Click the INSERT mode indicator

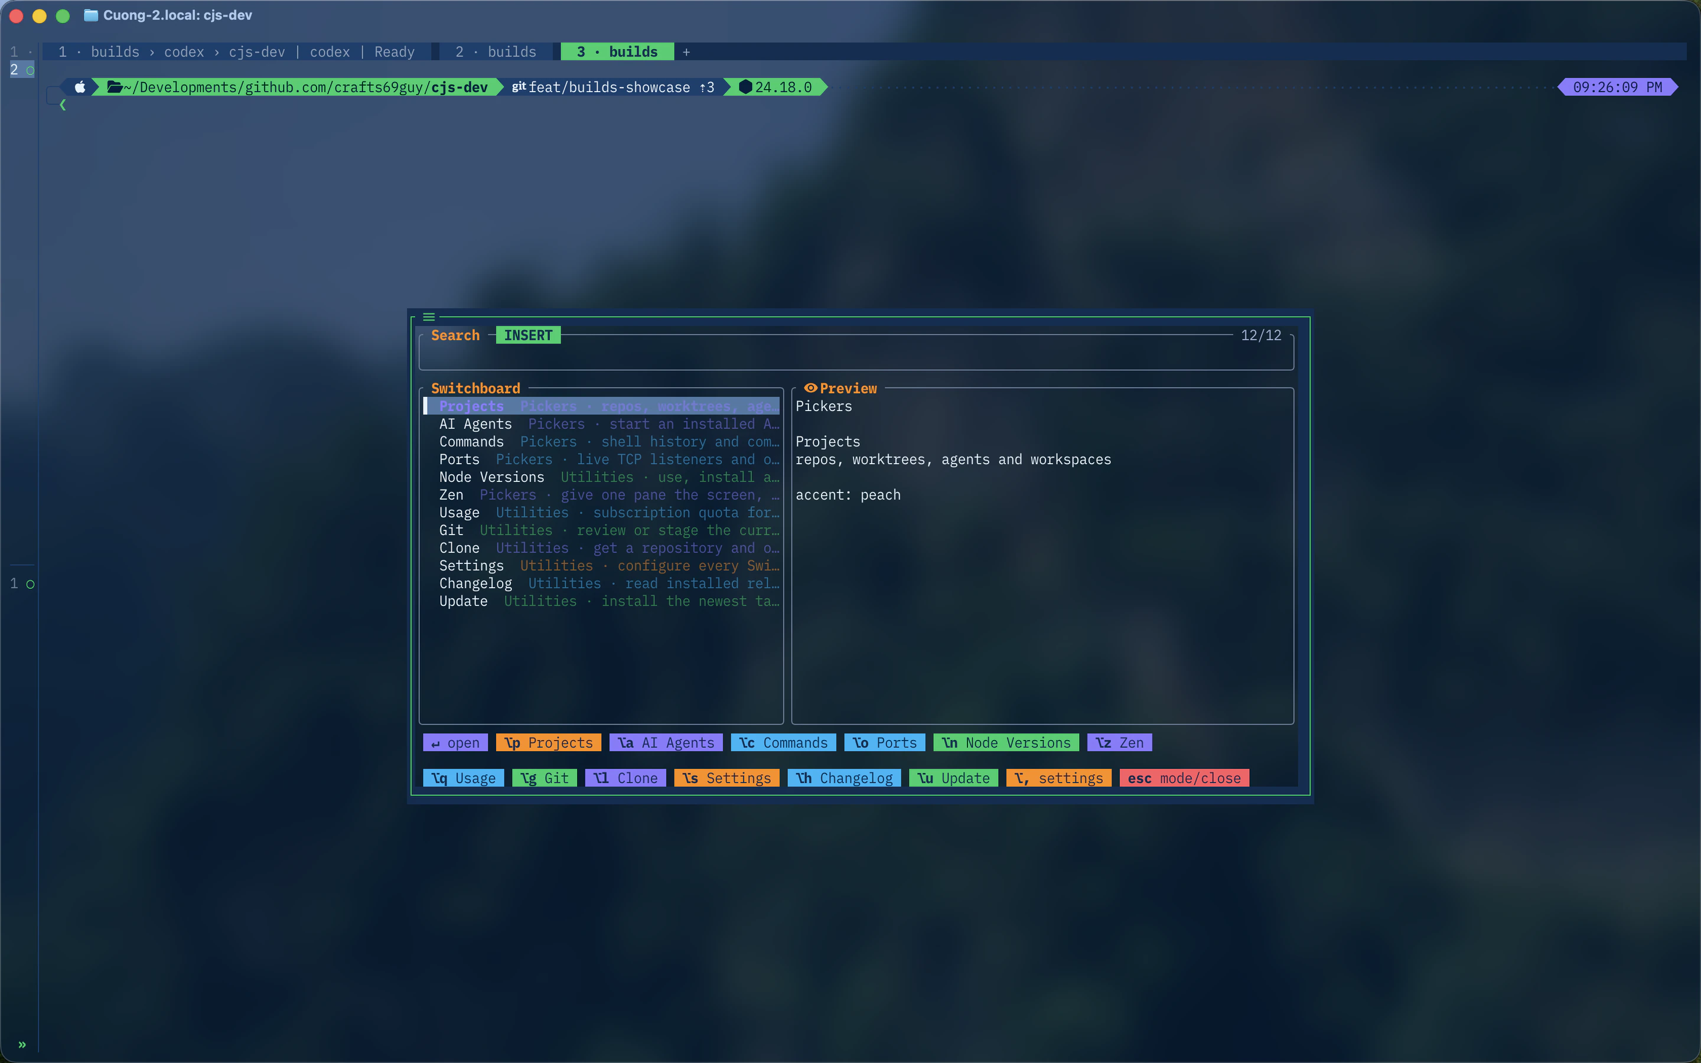click(529, 335)
